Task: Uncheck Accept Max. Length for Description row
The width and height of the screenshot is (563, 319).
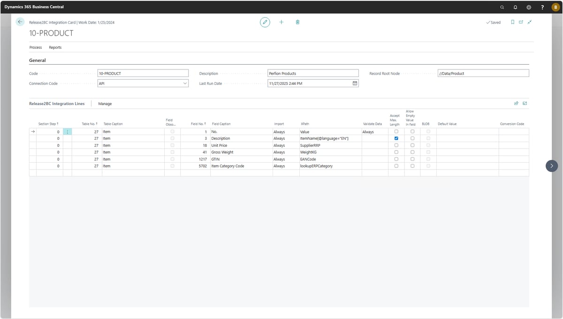Action: (x=396, y=138)
